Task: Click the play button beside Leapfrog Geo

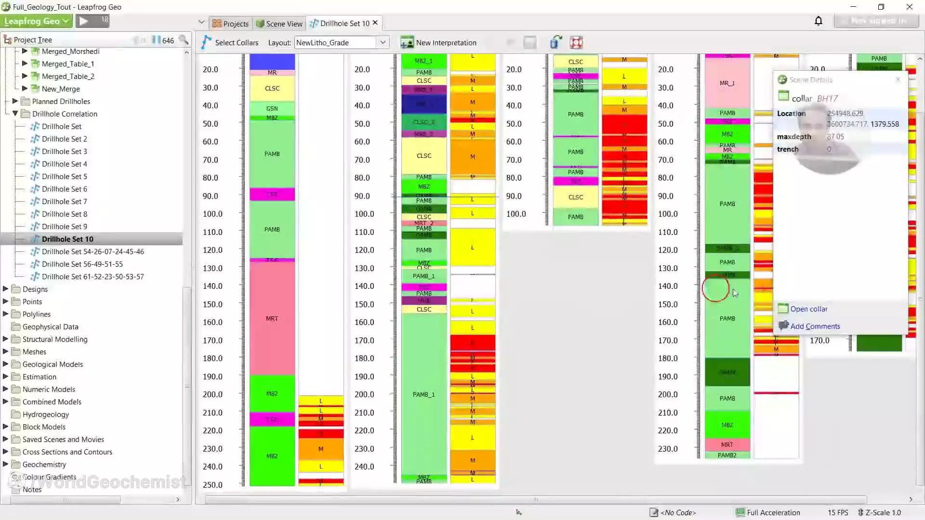Action: click(84, 21)
